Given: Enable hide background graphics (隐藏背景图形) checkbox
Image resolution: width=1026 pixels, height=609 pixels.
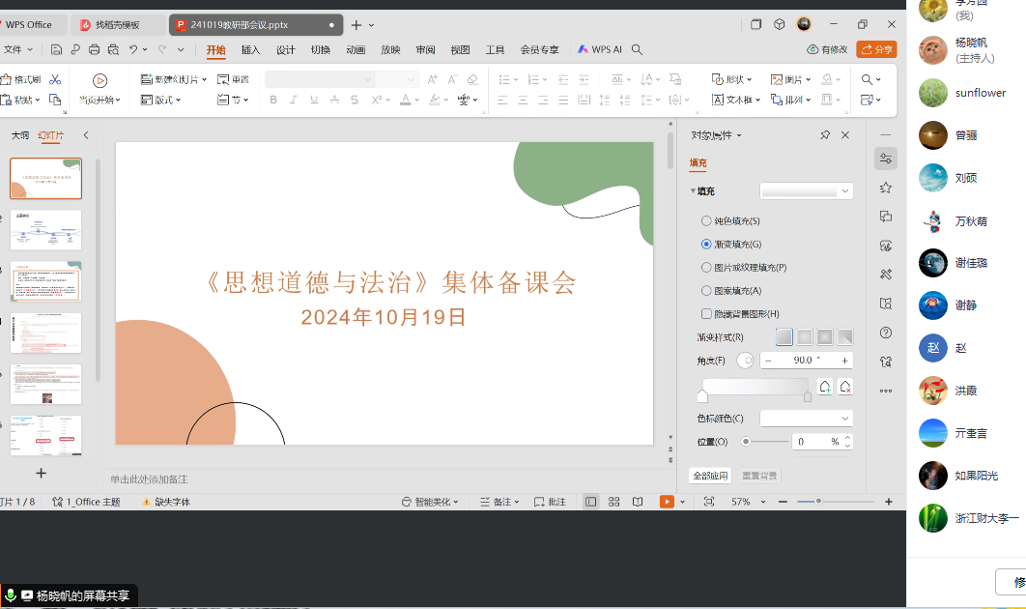Looking at the screenshot, I should pyautogui.click(x=706, y=313).
